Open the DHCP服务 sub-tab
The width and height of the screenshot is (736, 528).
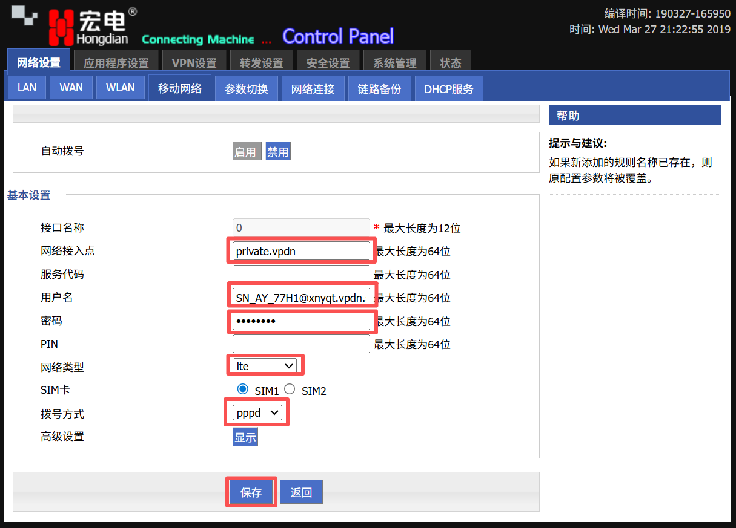448,89
